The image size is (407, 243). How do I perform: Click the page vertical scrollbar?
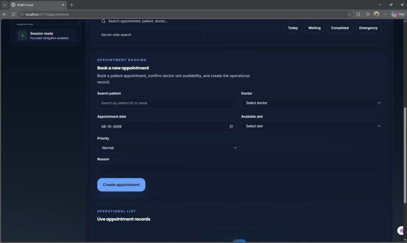tap(405, 155)
